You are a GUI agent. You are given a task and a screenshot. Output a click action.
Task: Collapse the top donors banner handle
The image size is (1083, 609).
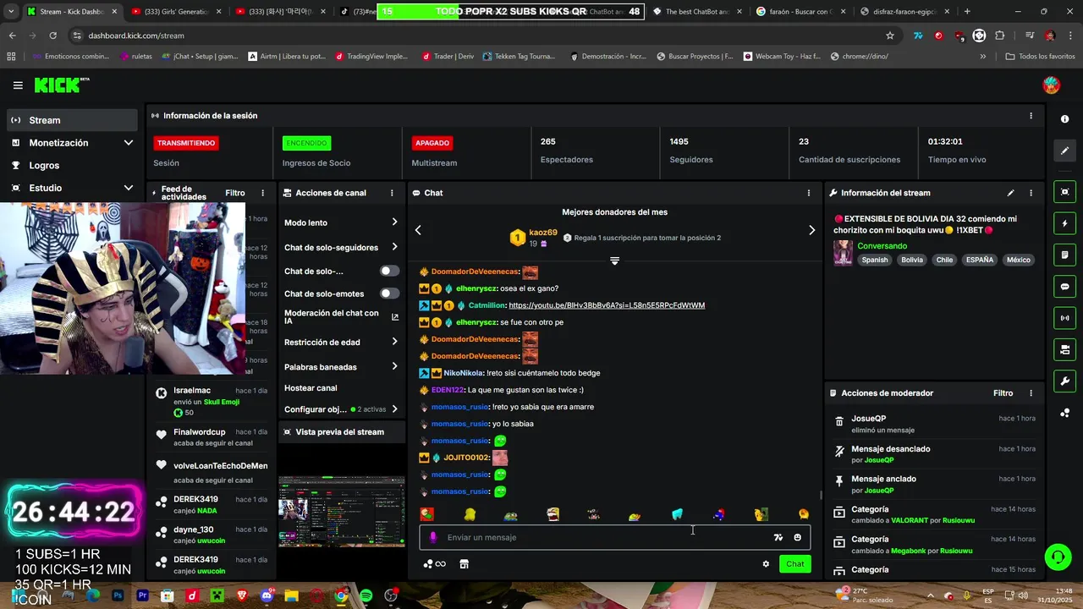coord(614,261)
